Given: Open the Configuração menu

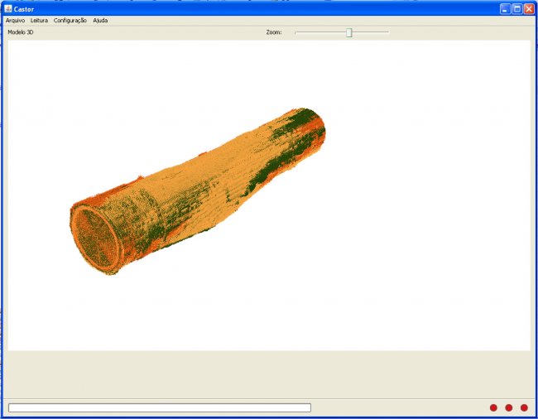Looking at the screenshot, I should tap(70, 20).
